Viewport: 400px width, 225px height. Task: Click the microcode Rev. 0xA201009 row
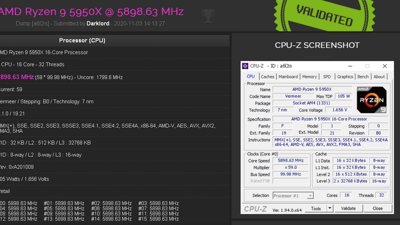point(115,167)
